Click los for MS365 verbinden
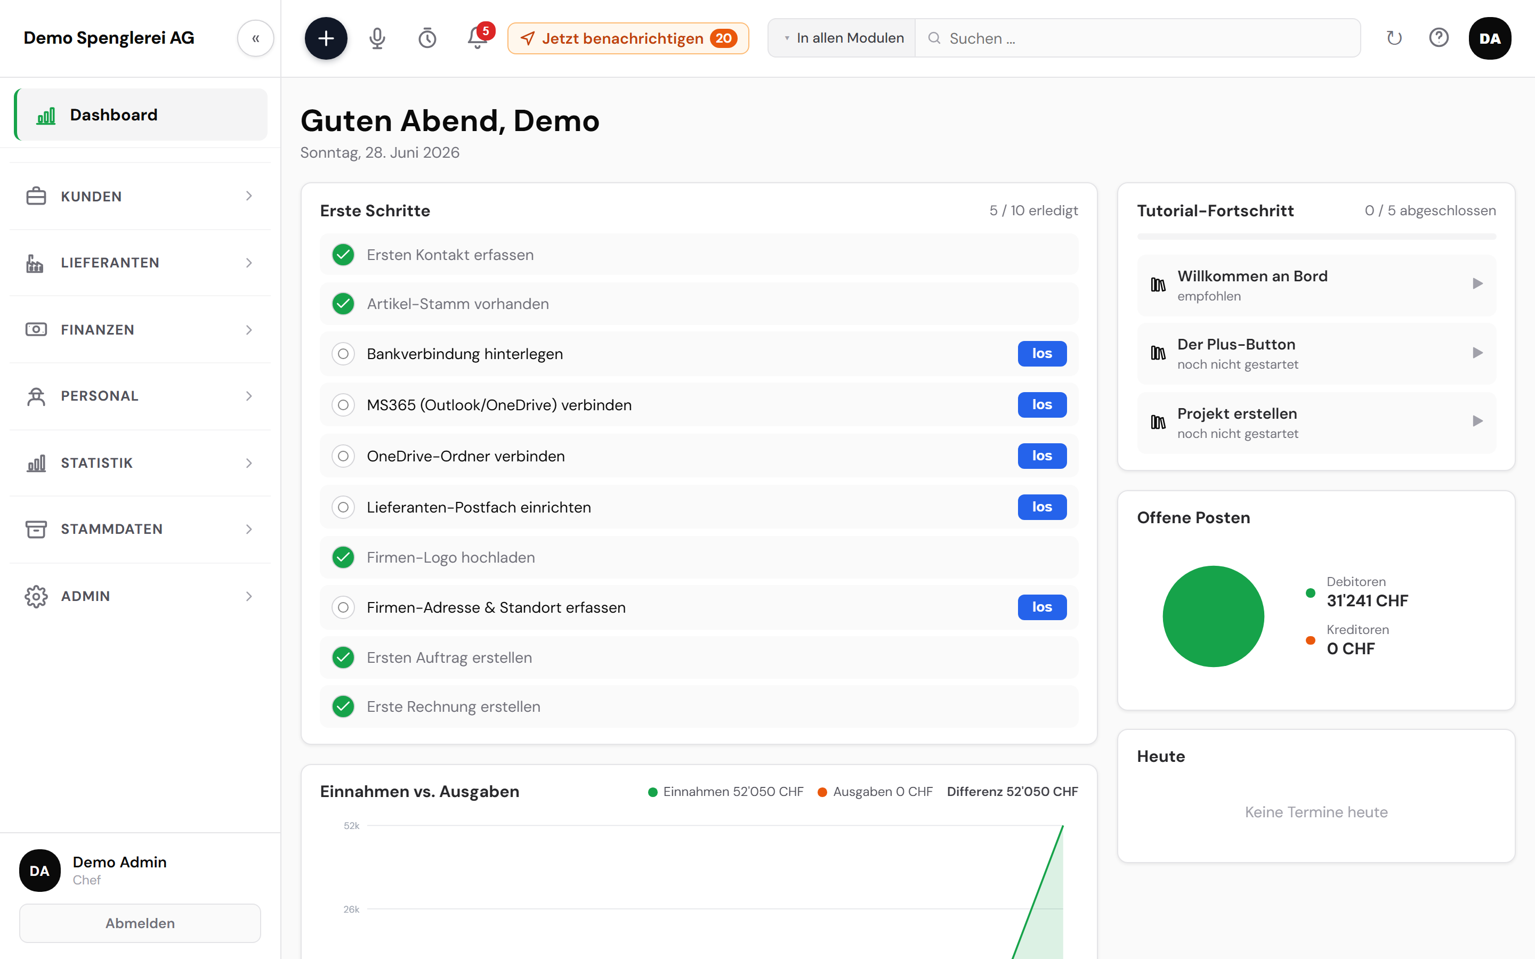 1041,405
